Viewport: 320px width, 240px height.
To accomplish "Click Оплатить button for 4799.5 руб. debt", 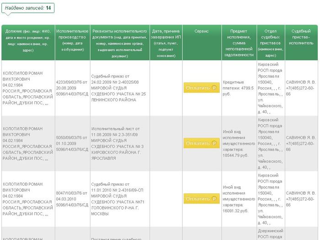I will (x=202, y=88).
